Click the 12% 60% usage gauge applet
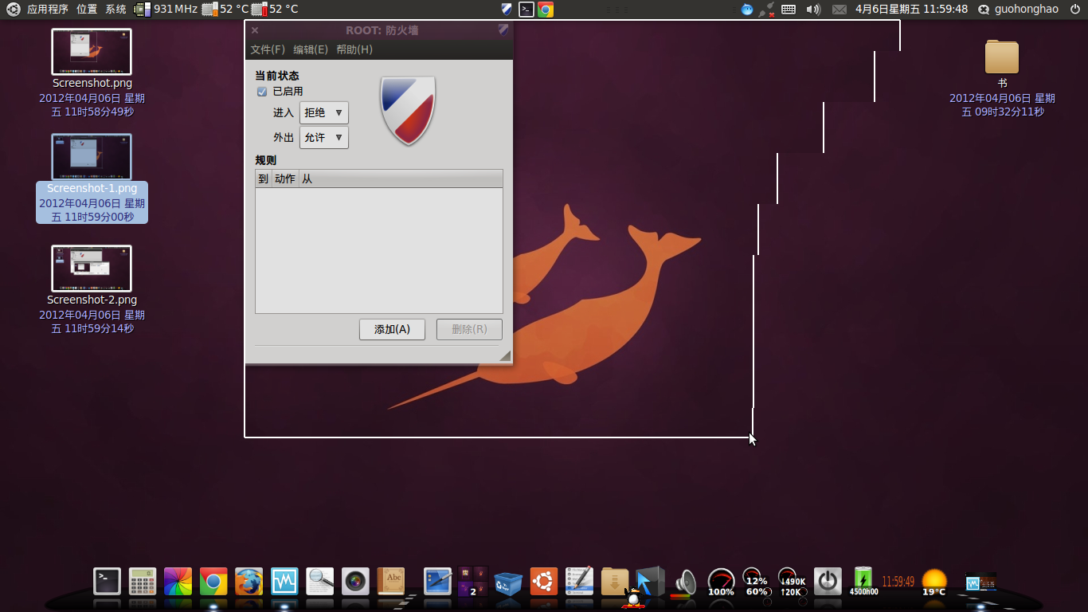This screenshot has width=1088, height=612. click(756, 582)
